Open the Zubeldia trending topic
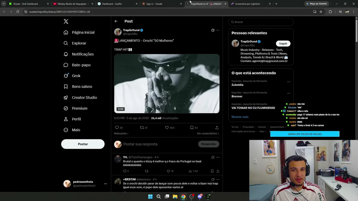 point(237,85)
